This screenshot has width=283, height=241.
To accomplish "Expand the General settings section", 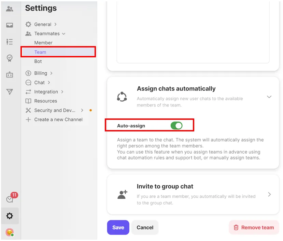I will (43, 24).
